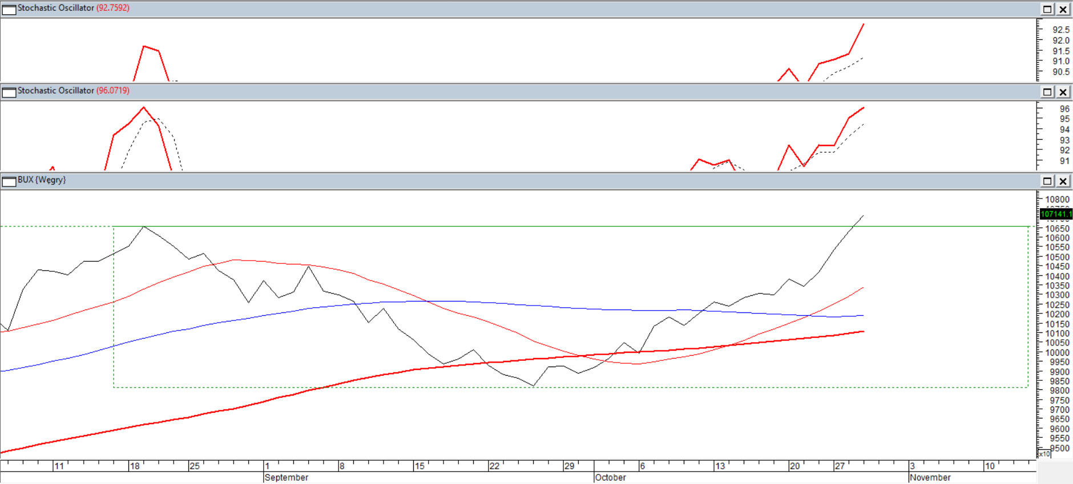Maximize the 96.0719 Stochastic Oscillator pane

click(1047, 92)
